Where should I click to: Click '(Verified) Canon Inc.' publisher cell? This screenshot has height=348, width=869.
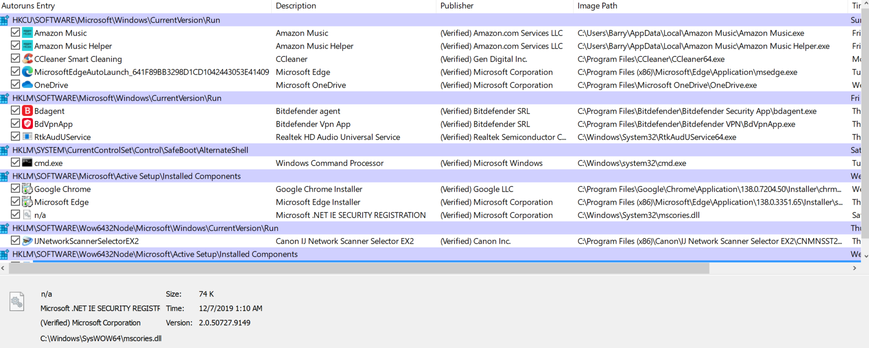click(x=475, y=241)
